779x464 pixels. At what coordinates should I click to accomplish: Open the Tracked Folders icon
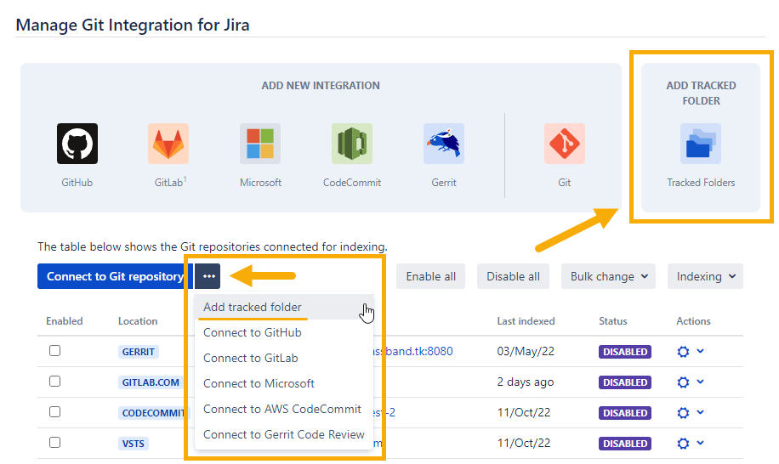[x=701, y=144]
